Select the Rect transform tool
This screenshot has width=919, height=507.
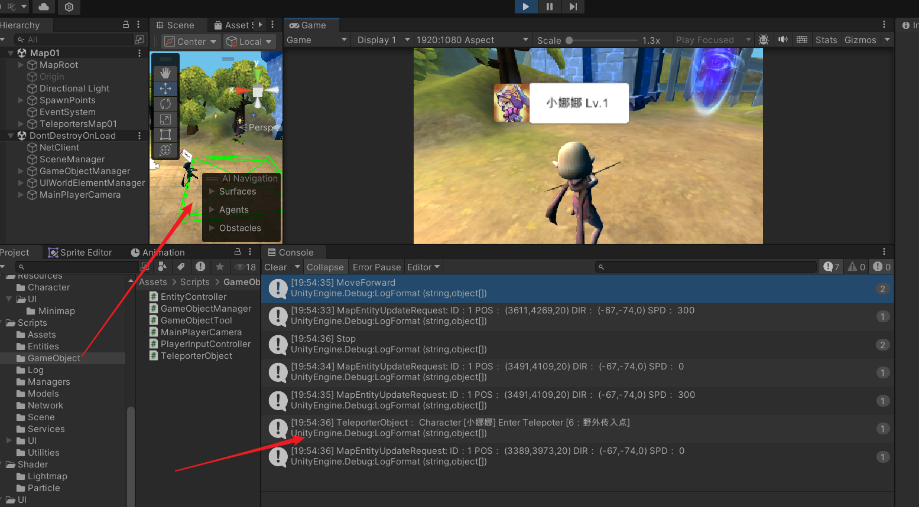coord(165,135)
